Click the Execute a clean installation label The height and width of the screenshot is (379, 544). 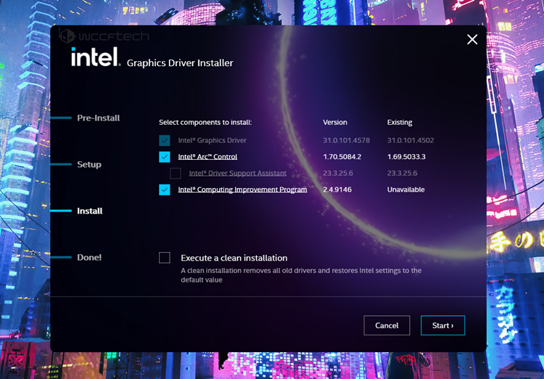tap(234, 258)
